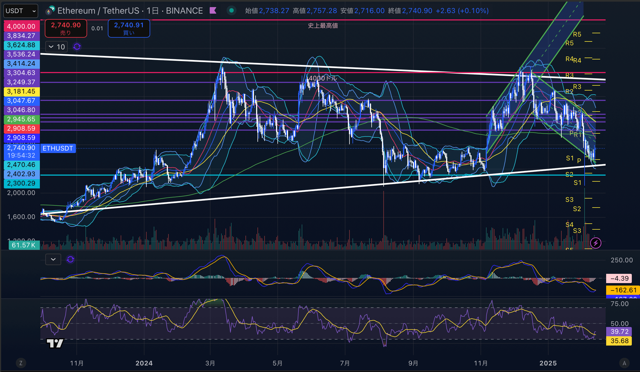Click the lightning bolt quick action icon
This screenshot has width=640, height=372.
pyautogui.click(x=596, y=243)
